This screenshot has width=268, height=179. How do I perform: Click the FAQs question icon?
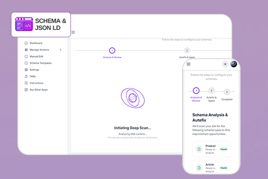point(26,77)
